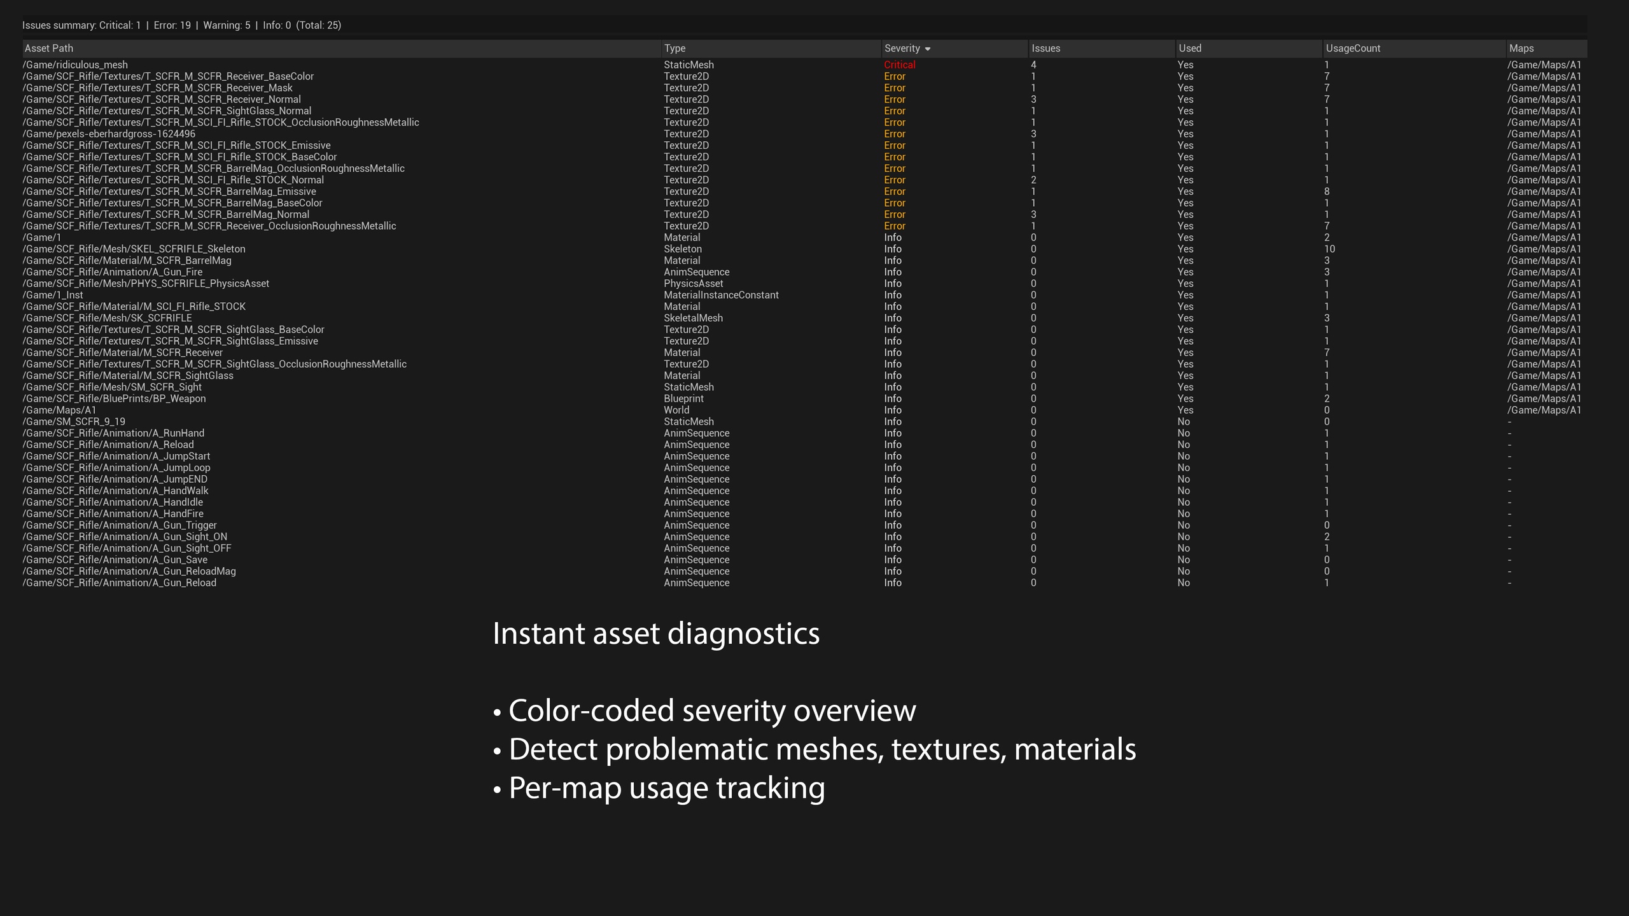
Task: Select /Game/pexels-eberhardgross-1624496 texture row
Action: [804, 134]
